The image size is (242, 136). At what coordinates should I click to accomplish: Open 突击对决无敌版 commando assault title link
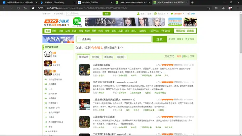(115, 82)
